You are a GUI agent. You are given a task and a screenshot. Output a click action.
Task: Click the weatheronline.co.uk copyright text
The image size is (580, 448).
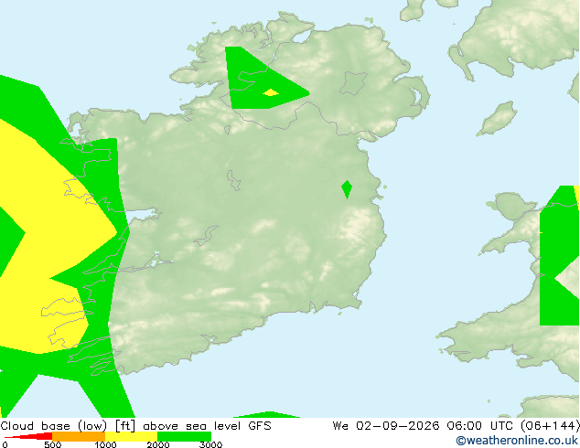pyautogui.click(x=517, y=441)
